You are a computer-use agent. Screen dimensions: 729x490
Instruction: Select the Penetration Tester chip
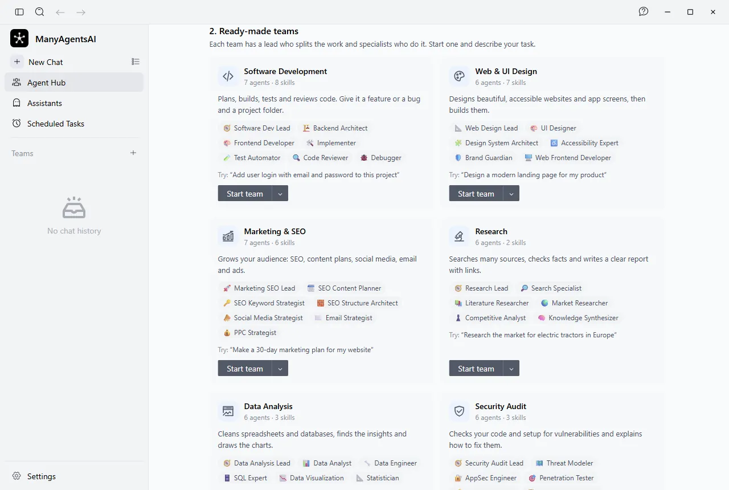coord(561,478)
